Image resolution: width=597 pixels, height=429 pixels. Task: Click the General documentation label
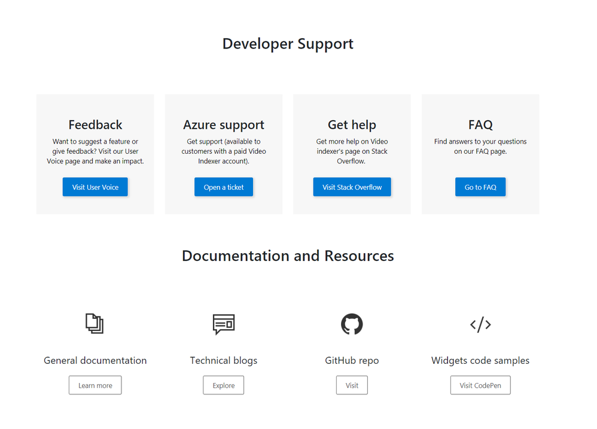click(x=95, y=360)
